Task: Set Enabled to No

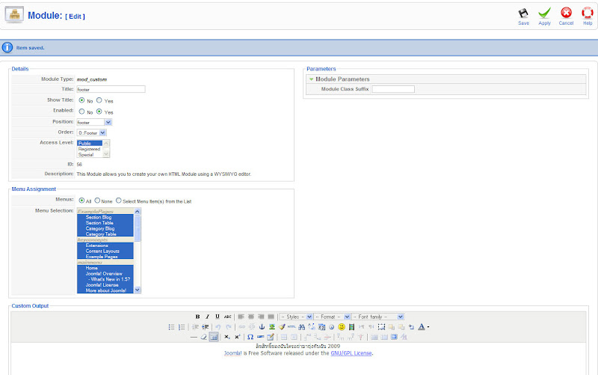Action: [x=81, y=112]
